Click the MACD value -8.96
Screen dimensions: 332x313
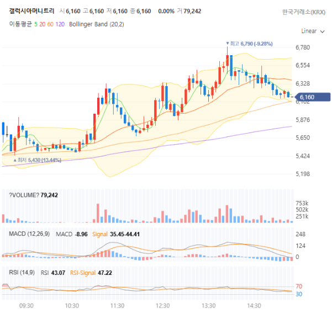pos(81,234)
